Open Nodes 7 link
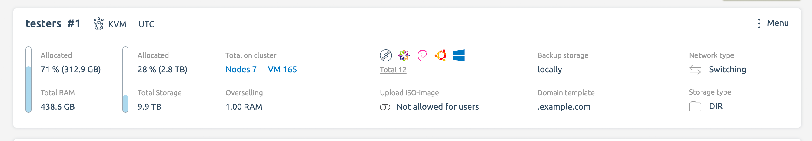 pyautogui.click(x=241, y=69)
